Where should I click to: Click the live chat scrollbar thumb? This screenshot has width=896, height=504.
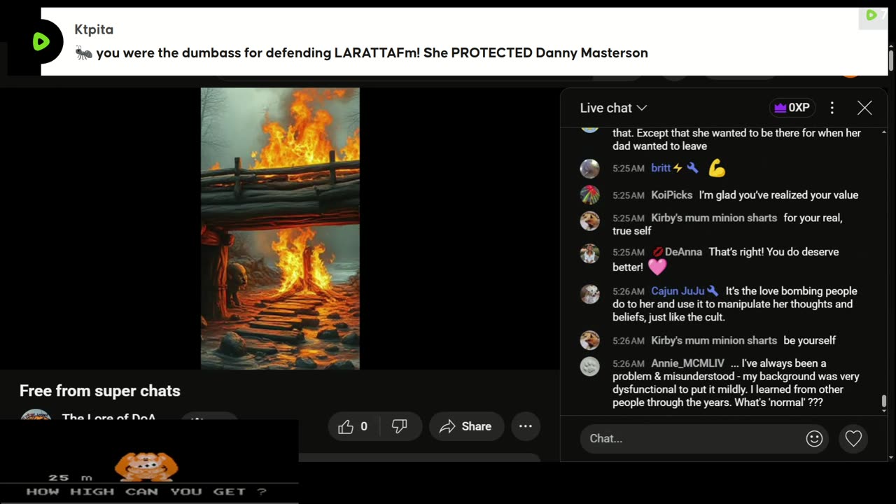tap(883, 401)
